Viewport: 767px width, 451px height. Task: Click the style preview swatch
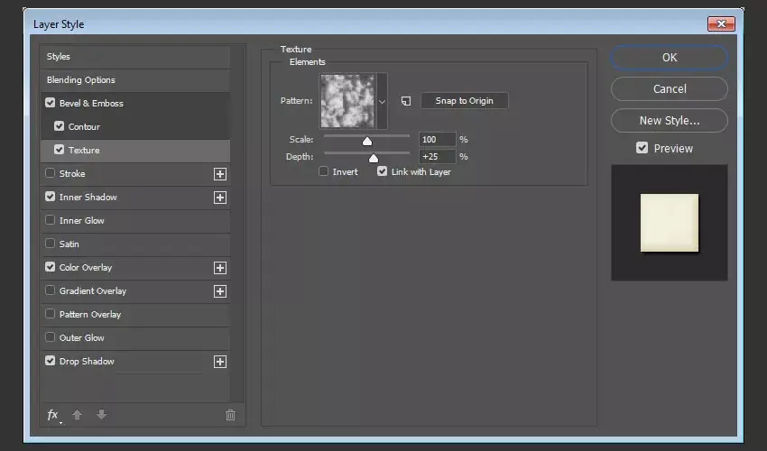tap(670, 223)
